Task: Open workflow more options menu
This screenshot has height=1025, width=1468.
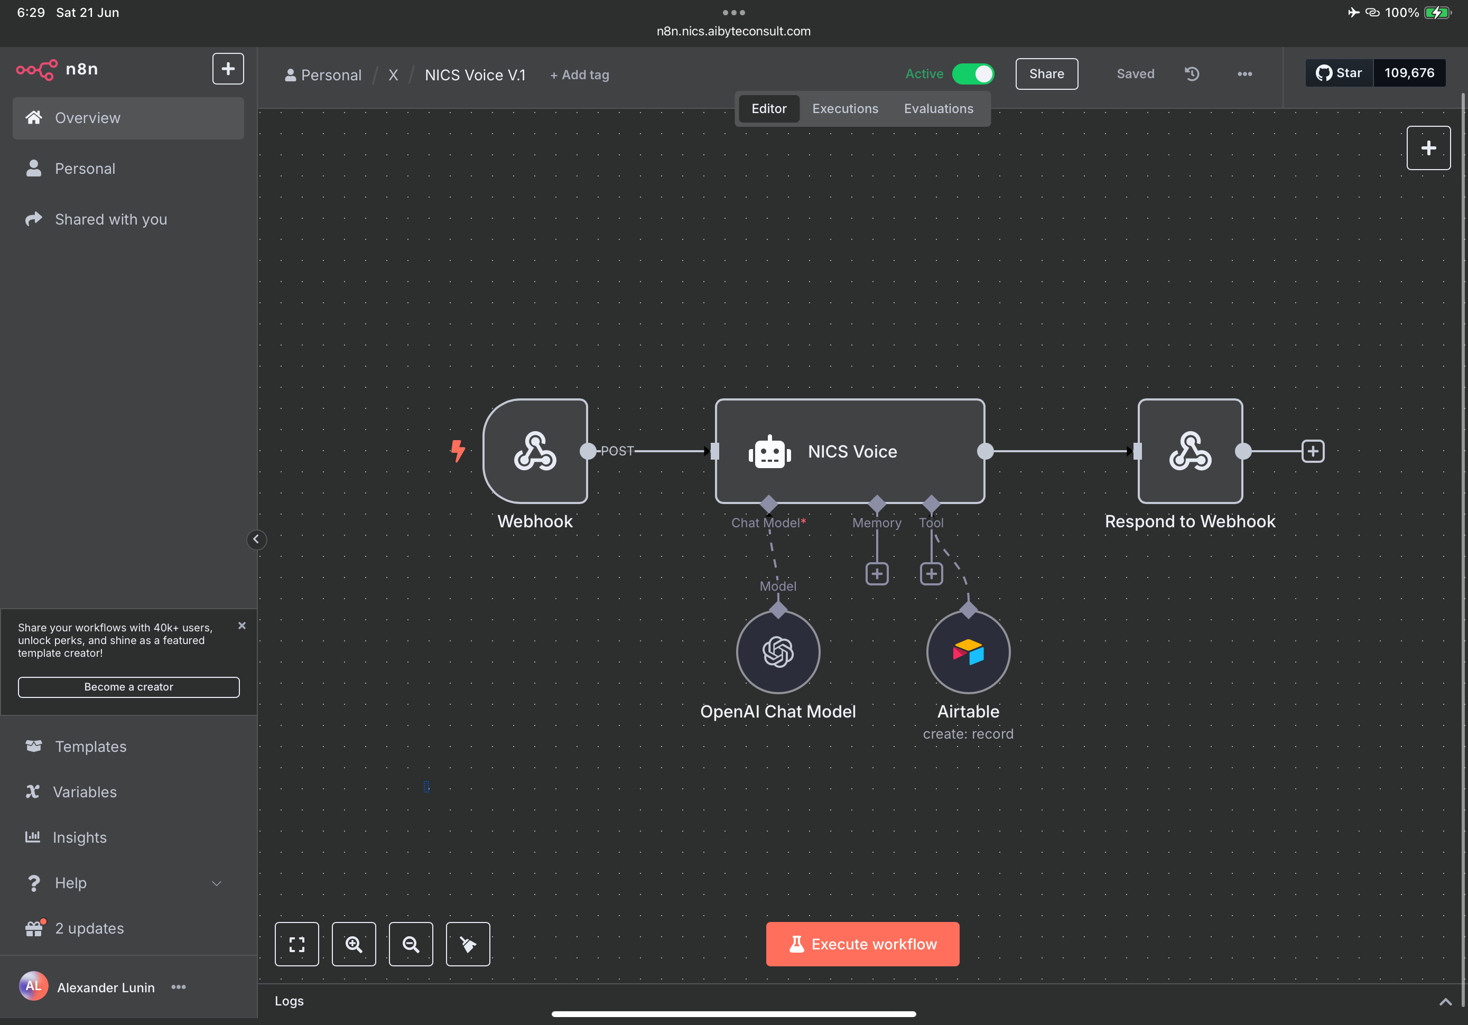Action: [1244, 74]
